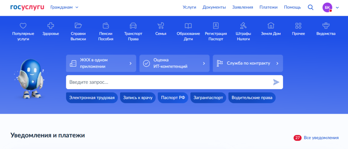Open the Здоровье medical cross icon
This screenshot has height=149, width=348.
coord(51,25)
